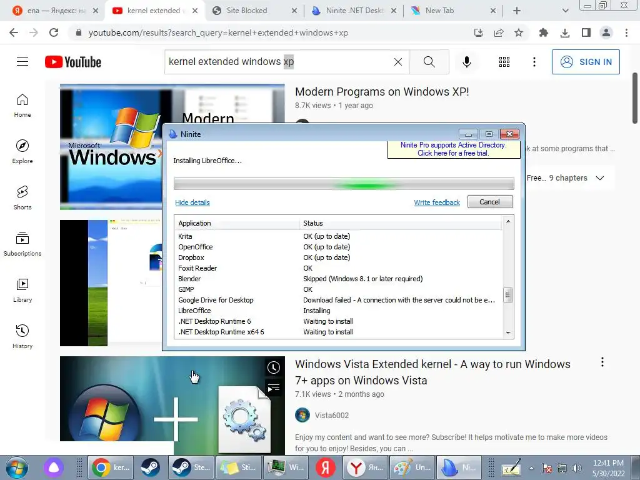This screenshot has width=640, height=480.
Task: Click the Status column header in Ninite
Action: click(401, 223)
